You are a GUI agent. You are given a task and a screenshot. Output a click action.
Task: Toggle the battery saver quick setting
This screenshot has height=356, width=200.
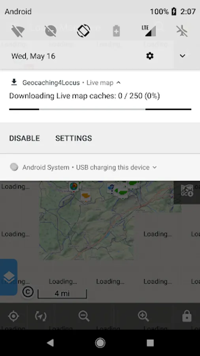coord(116,30)
